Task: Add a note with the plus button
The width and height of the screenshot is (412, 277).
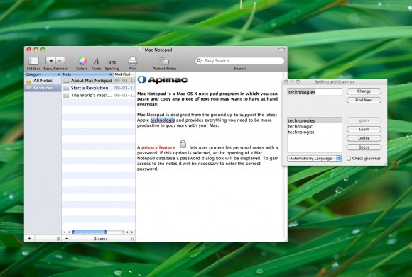Action: (67, 239)
